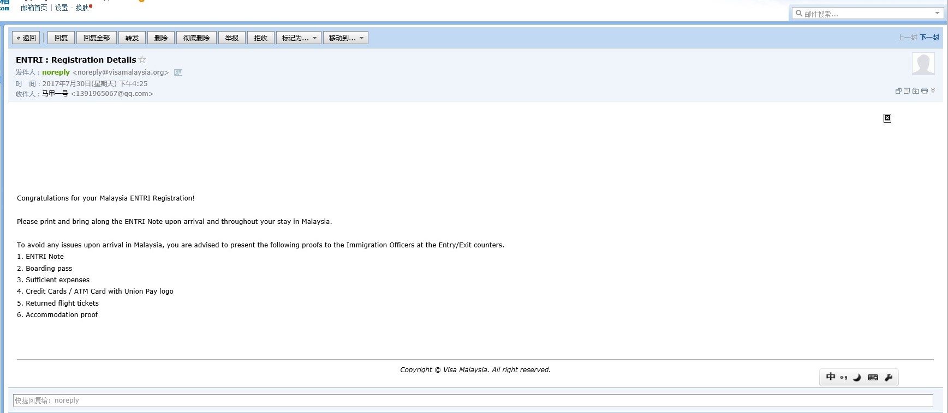Toggle Chinese input mode 中 icon
The height and width of the screenshot is (413, 948).
(831, 377)
